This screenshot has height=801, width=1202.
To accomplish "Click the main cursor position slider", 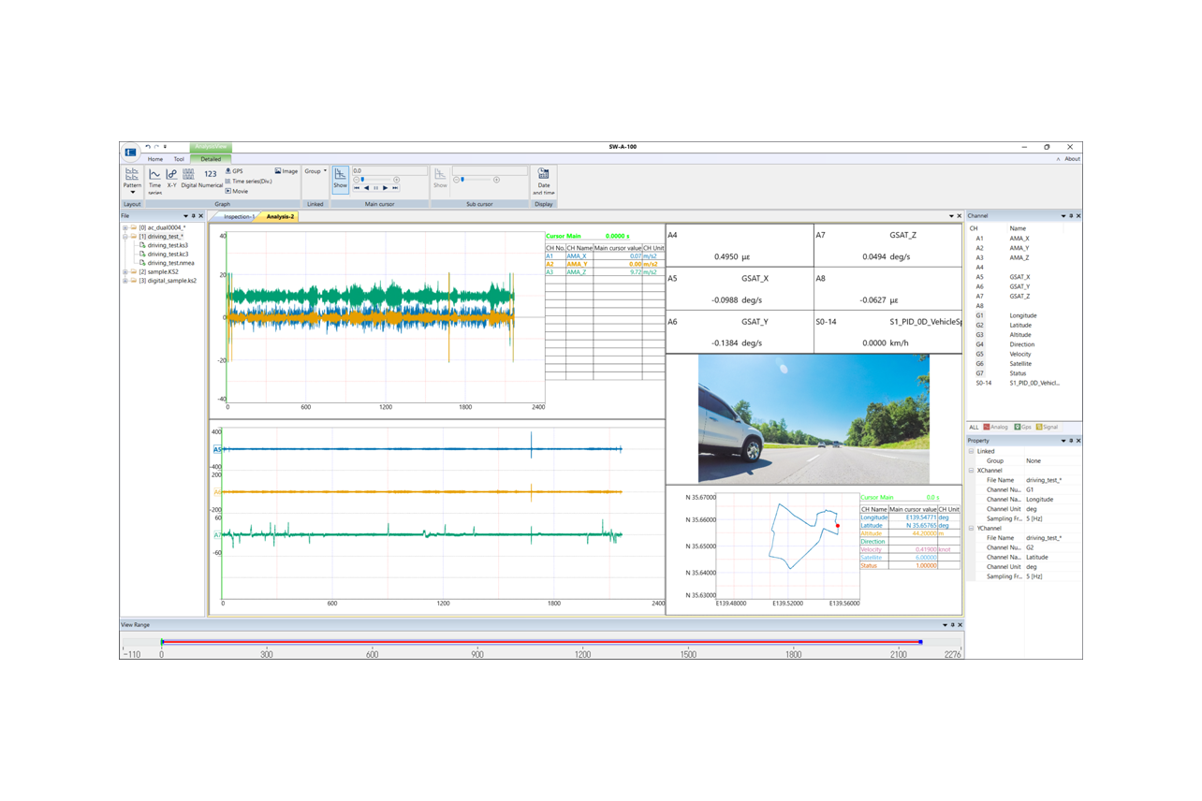I will click(x=376, y=180).
